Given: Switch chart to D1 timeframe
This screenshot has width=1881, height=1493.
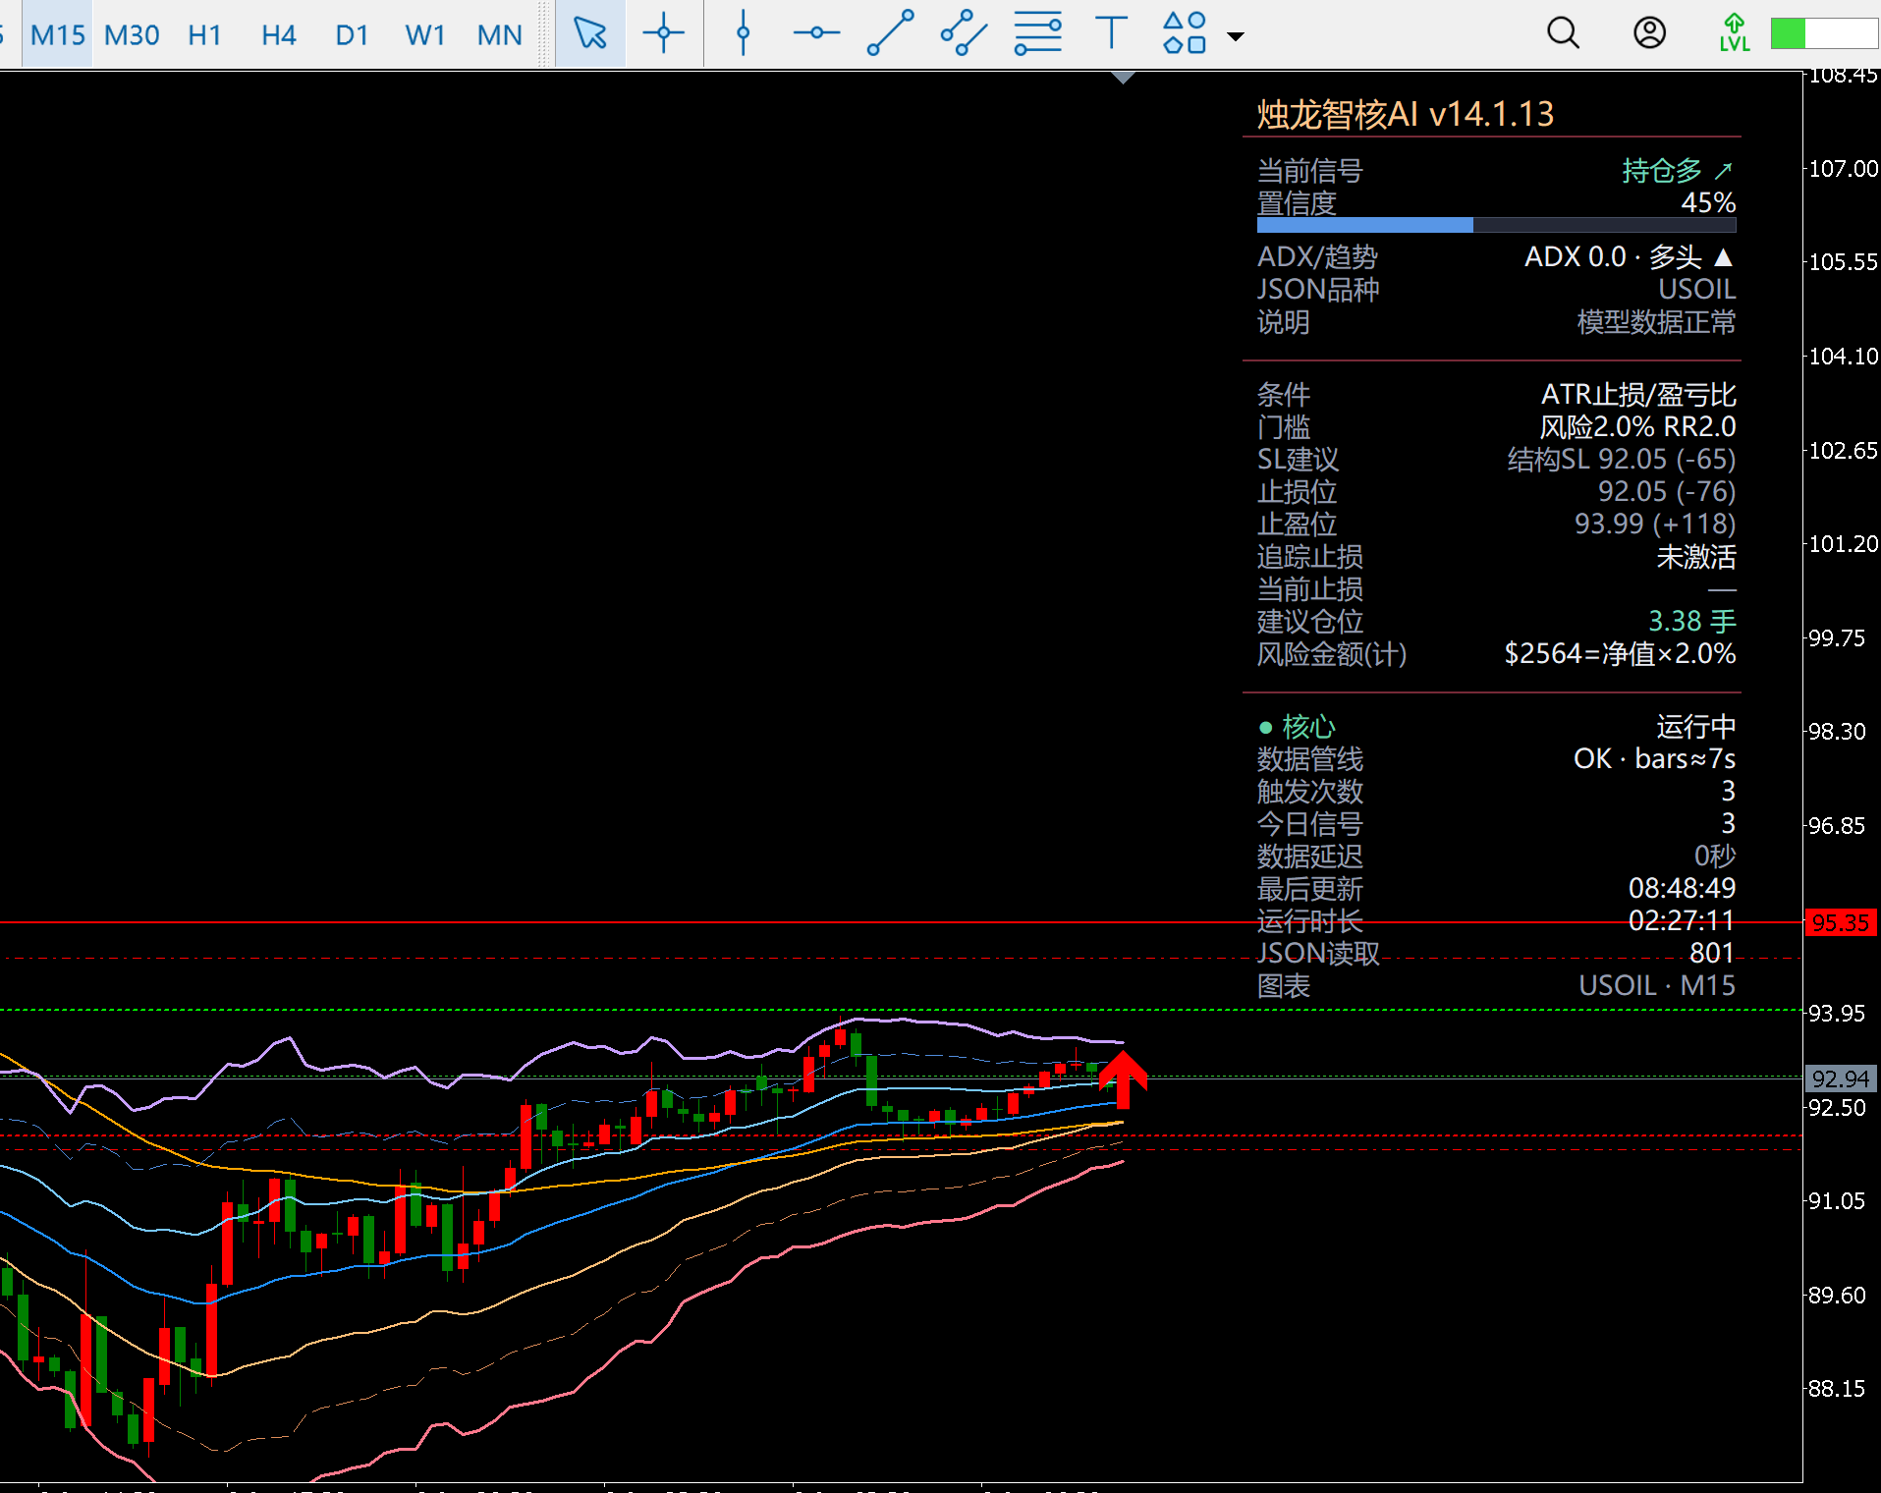Looking at the screenshot, I should [352, 35].
